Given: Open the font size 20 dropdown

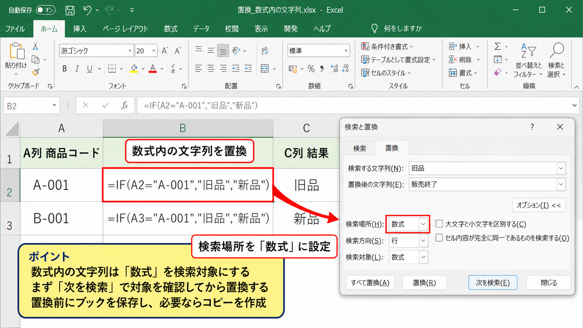Looking at the screenshot, I should tap(153, 51).
